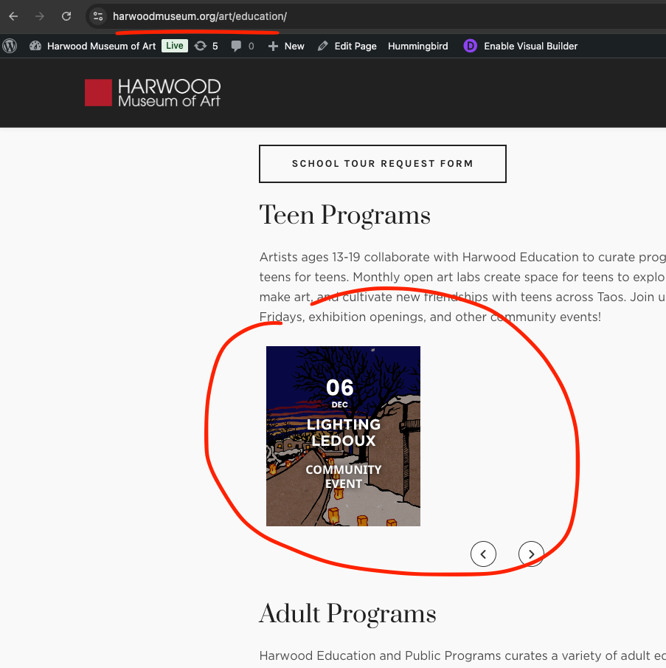Click the Adult Programs heading
Viewport: 666px width, 668px height.
(x=347, y=614)
